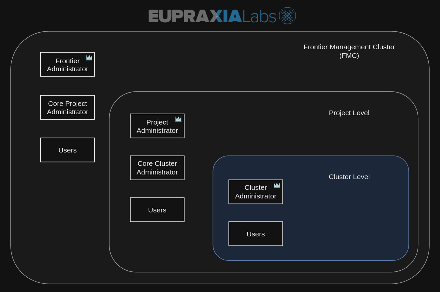Click the crown icon on Project Administrator
Image resolution: width=440 pixels, height=292 pixels.
(179, 119)
